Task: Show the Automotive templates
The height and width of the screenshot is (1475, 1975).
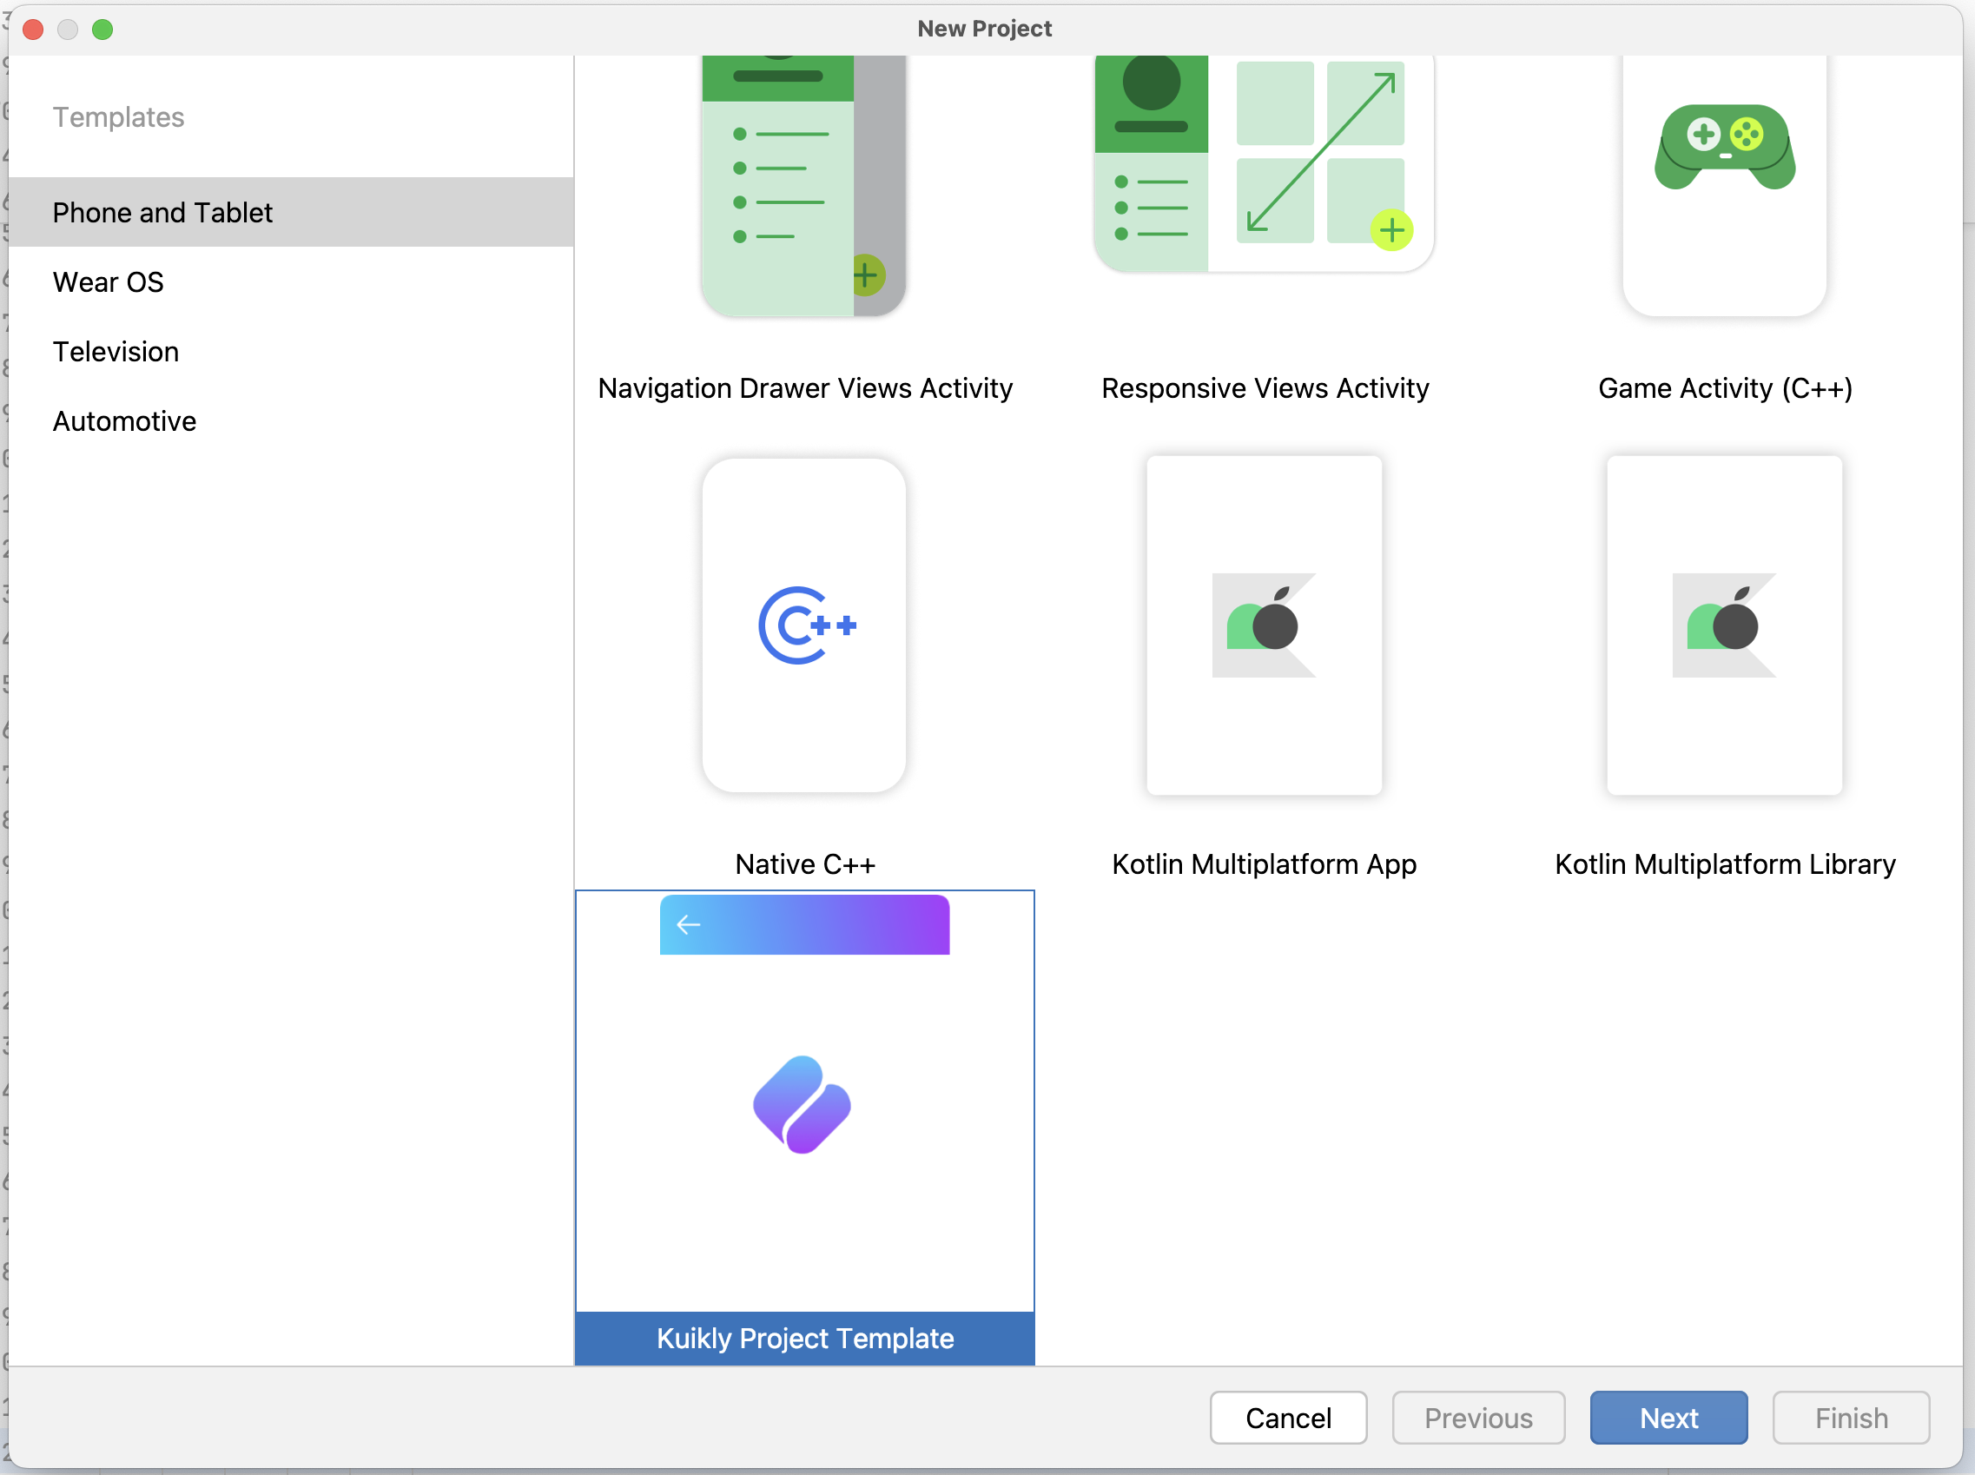Action: pyautogui.click(x=291, y=421)
